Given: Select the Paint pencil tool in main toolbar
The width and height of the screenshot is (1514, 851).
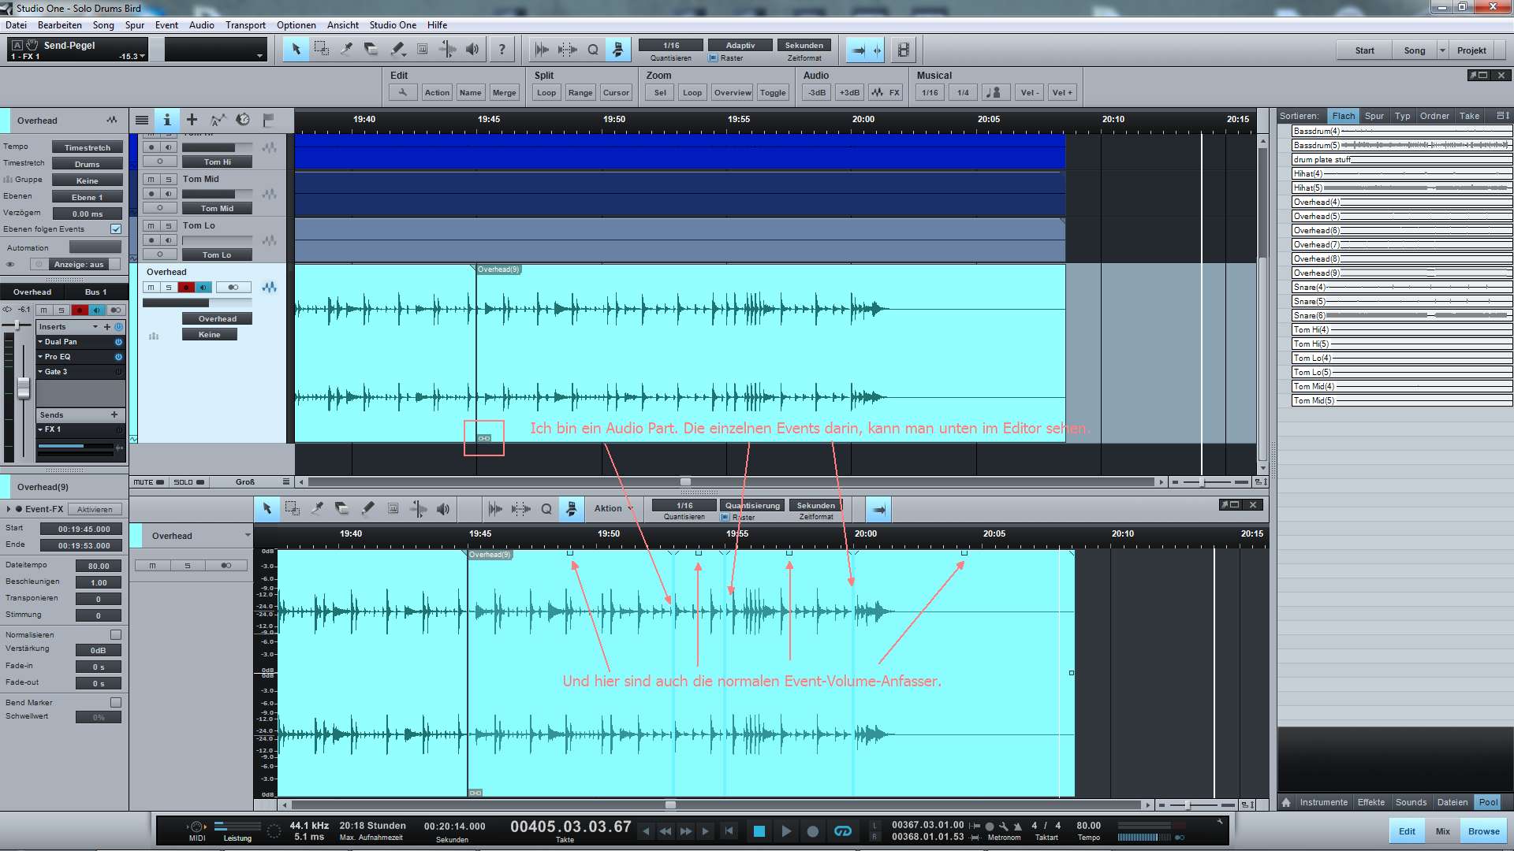Looking at the screenshot, I should [x=397, y=50].
